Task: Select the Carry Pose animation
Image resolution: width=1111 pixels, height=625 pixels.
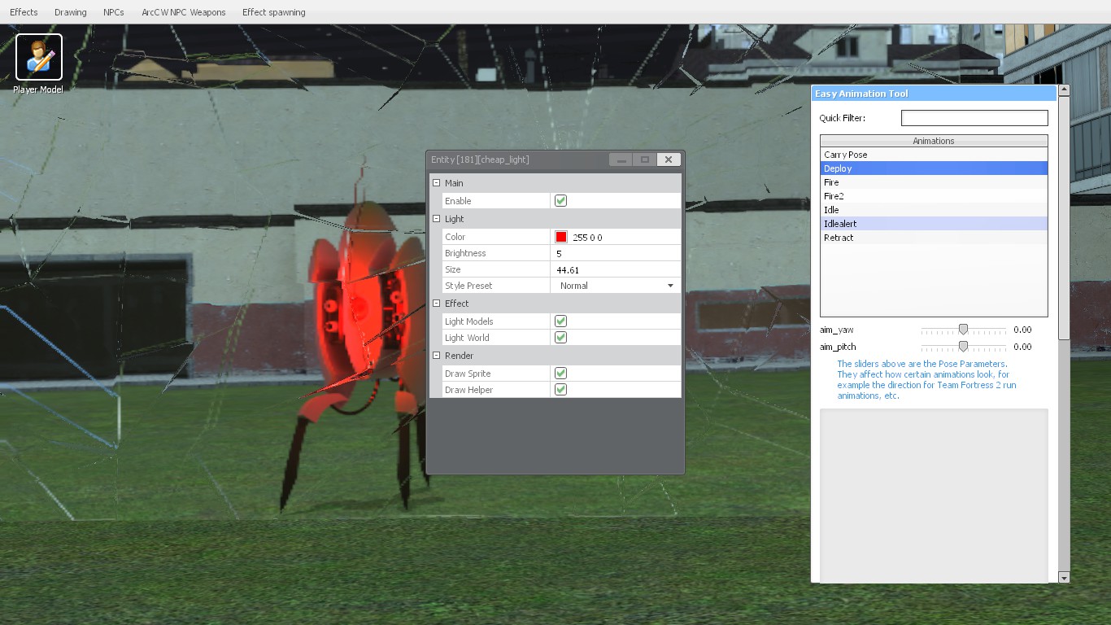Action: [934, 155]
